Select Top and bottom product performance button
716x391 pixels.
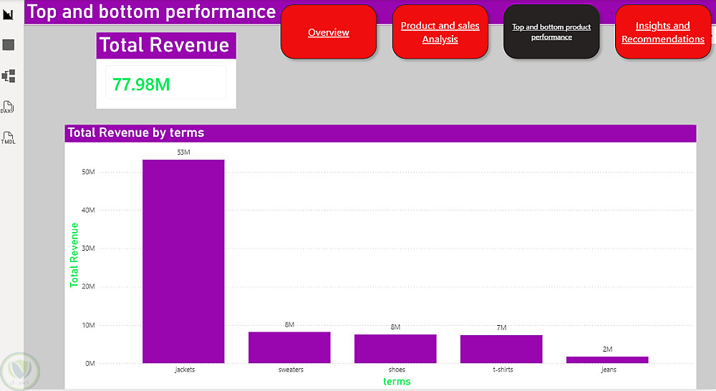pos(551,32)
